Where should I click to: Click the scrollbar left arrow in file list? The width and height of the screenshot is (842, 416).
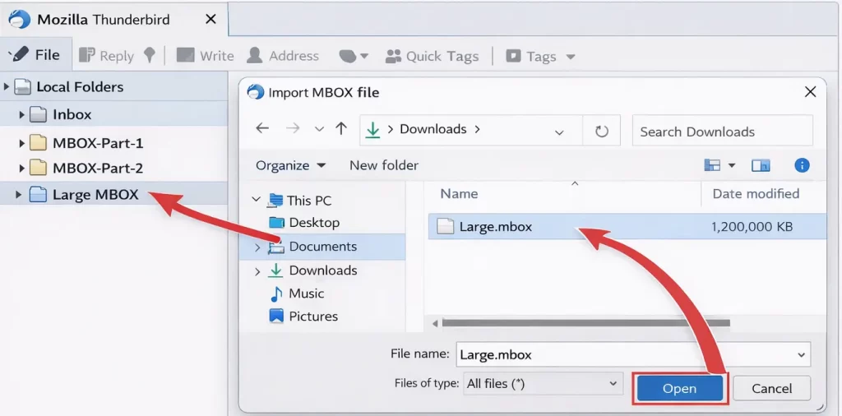[435, 323]
